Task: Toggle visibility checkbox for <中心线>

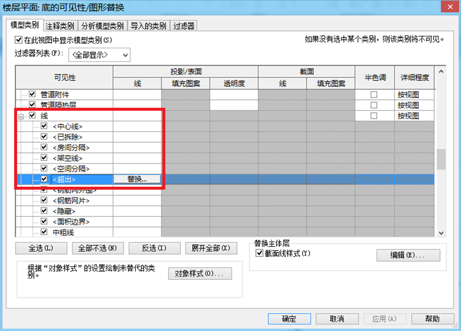Action: coord(44,126)
